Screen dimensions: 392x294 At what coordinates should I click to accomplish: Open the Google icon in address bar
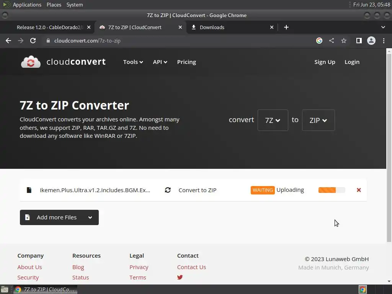(319, 41)
